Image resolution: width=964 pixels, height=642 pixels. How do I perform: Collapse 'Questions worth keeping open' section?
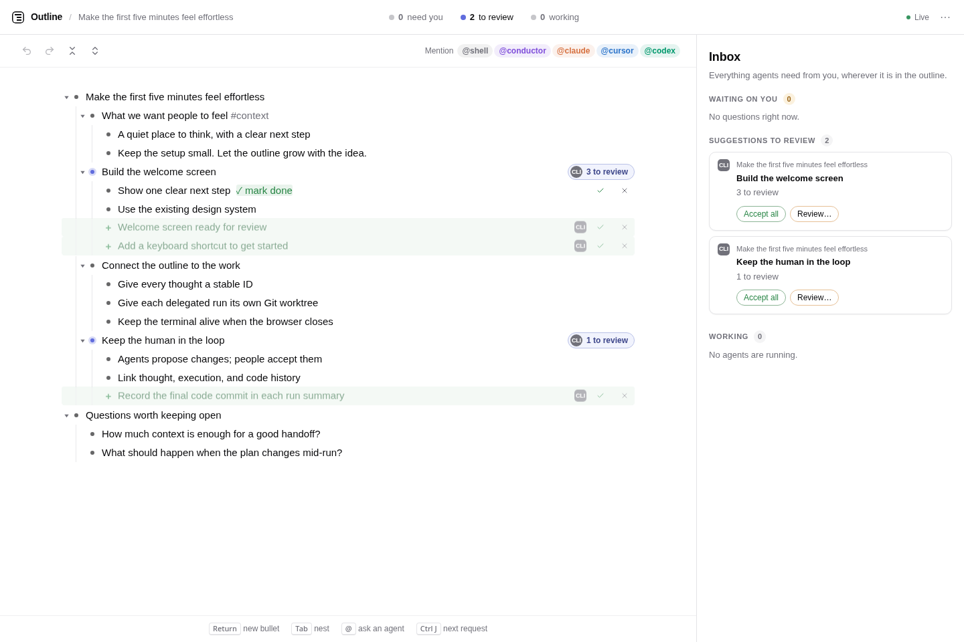(x=66, y=416)
